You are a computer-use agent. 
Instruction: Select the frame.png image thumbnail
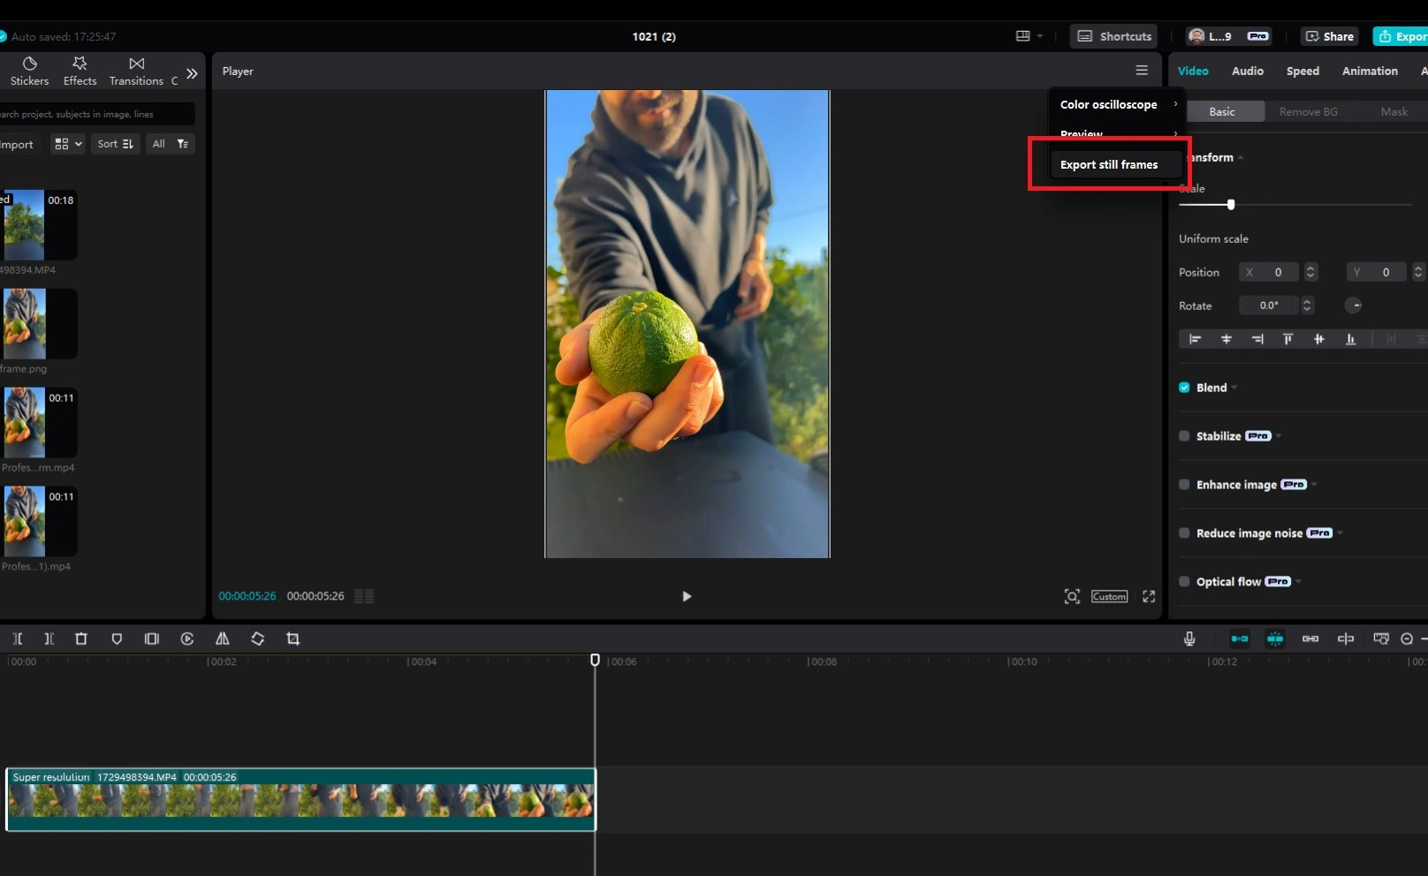point(39,323)
